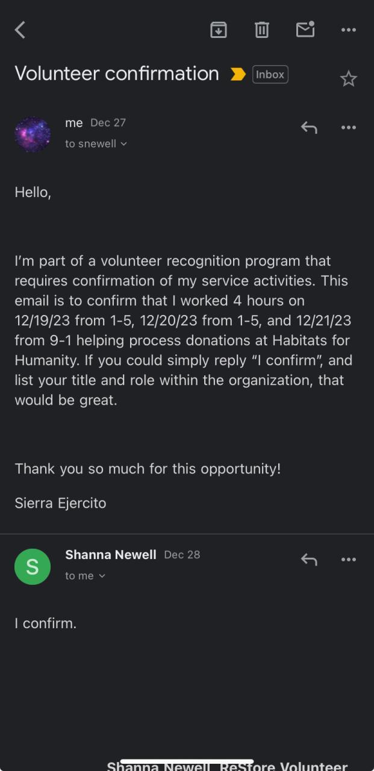This screenshot has width=374, height=771.
Task: Open more options for Shanna's message
Action: coord(349,560)
